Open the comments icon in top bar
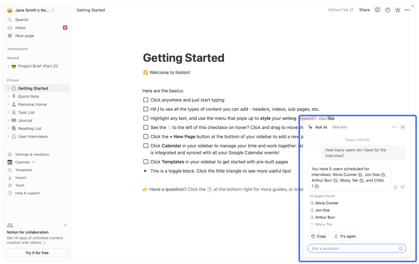Screen dimensions: 419x264 (377, 10)
